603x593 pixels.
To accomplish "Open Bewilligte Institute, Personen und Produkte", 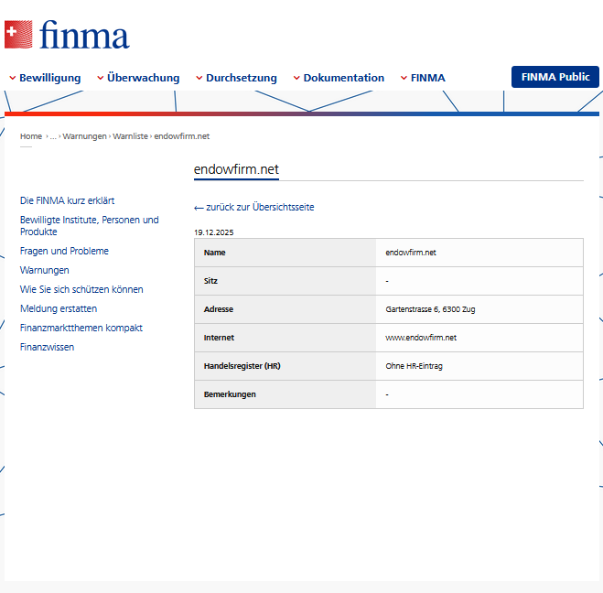I will 90,226.
